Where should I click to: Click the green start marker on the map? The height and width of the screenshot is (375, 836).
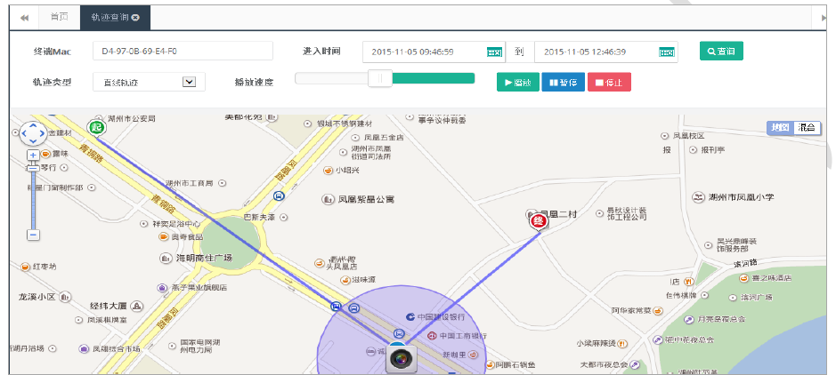coord(96,128)
